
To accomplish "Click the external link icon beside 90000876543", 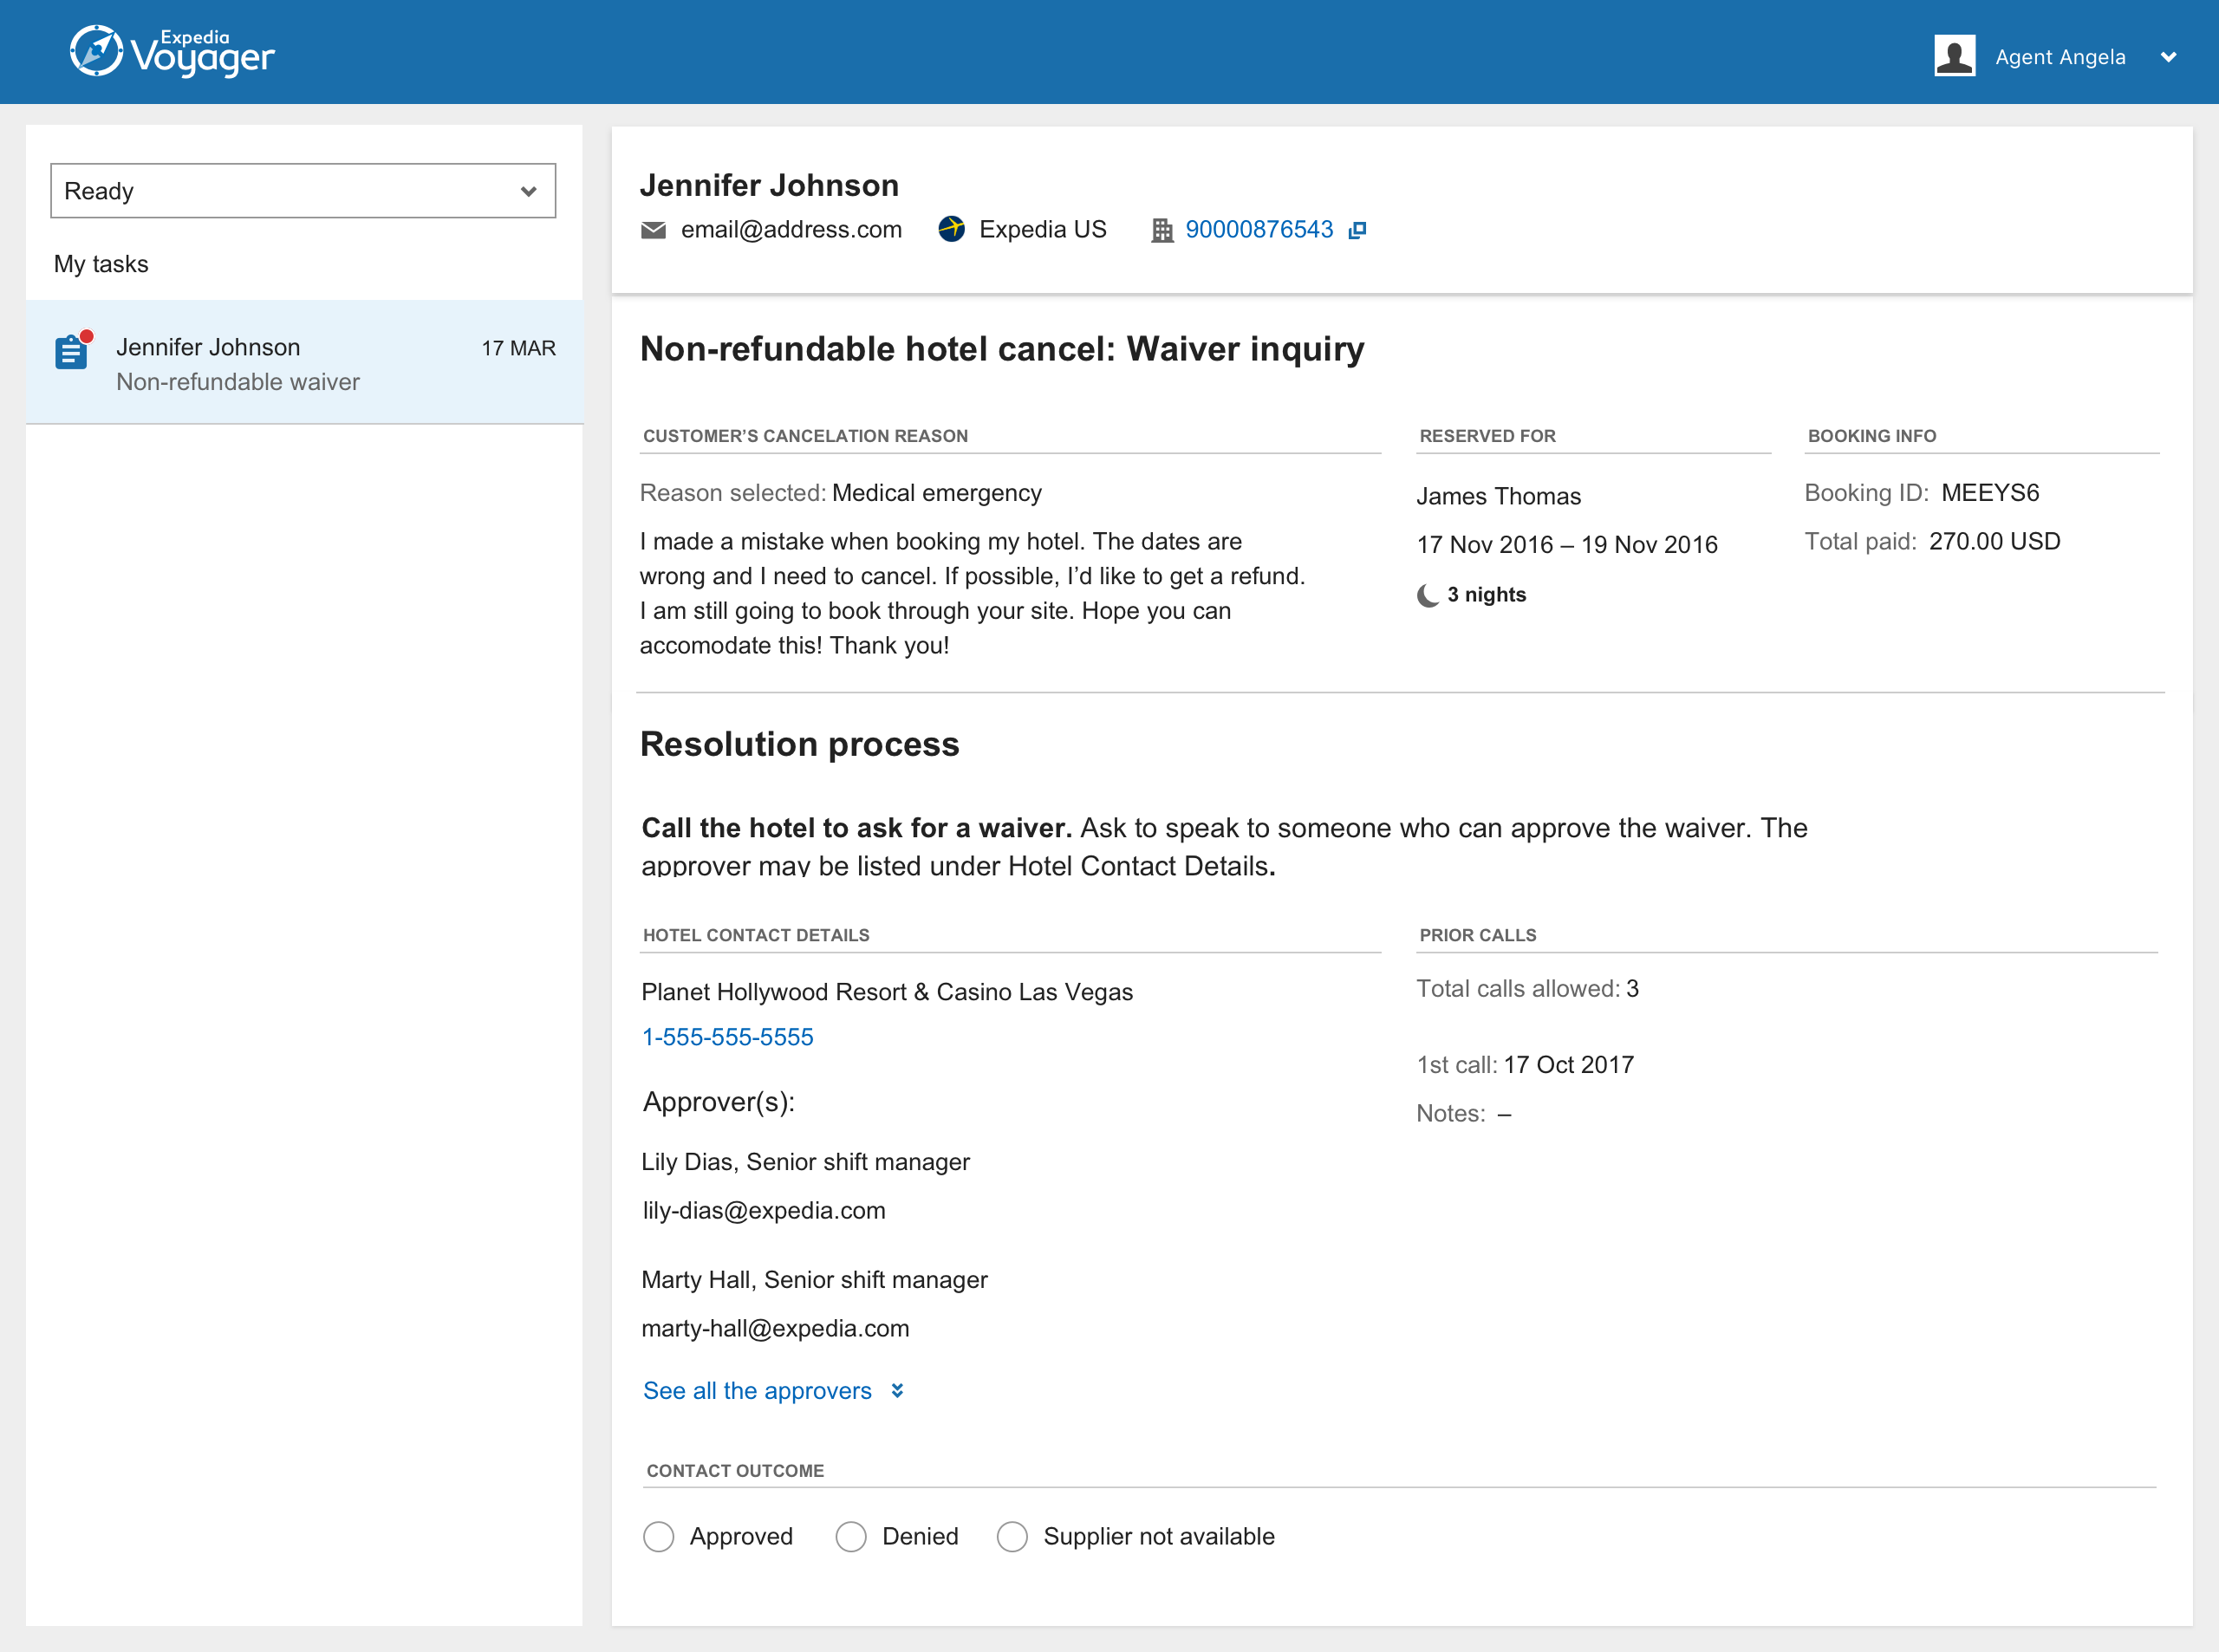I will pyautogui.click(x=1356, y=230).
